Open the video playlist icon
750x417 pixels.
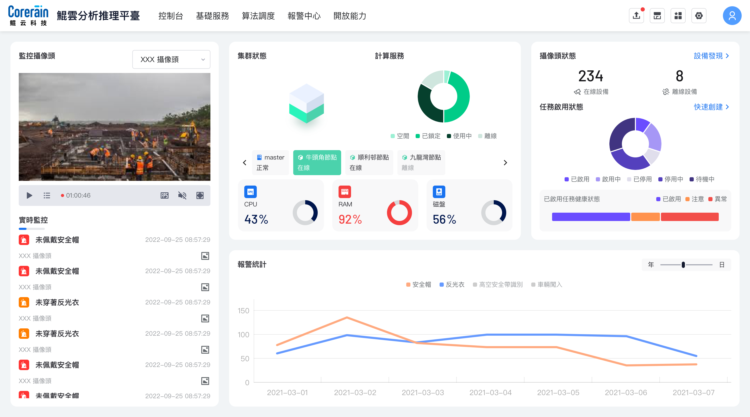point(47,195)
